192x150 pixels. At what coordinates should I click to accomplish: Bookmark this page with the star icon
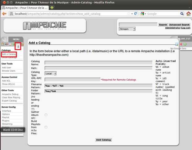tap(129, 14)
